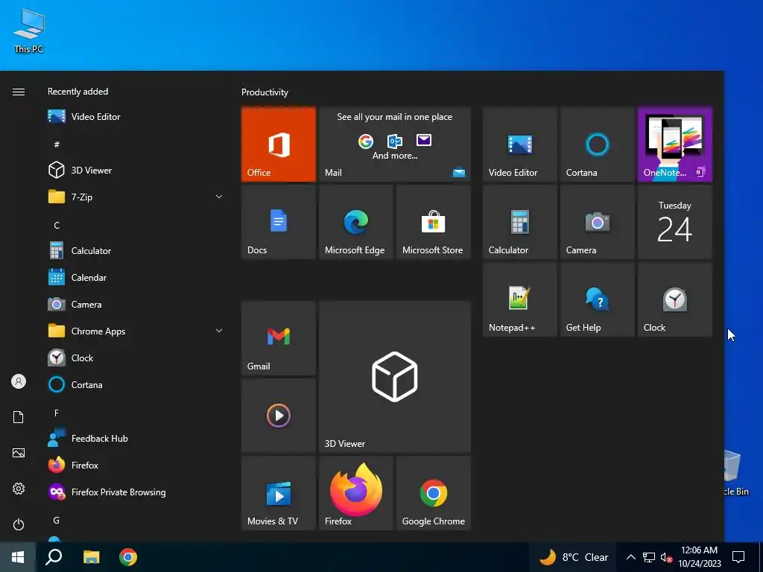This screenshot has width=763, height=572.
Task: Click the muted volume icon in tray
Action: (x=667, y=557)
